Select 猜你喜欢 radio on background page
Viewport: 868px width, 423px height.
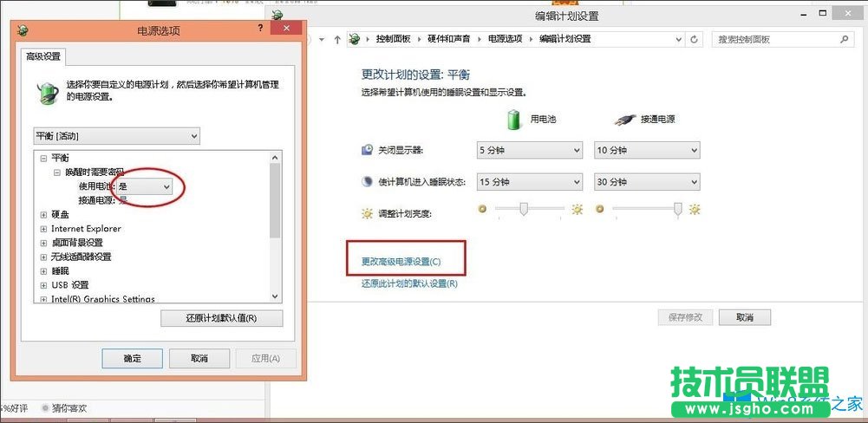pyautogui.click(x=45, y=408)
